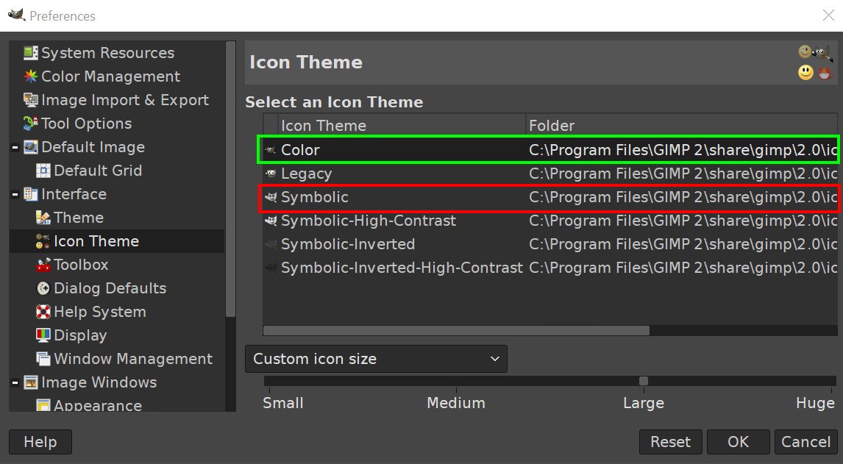The image size is (843, 464).
Task: Click the winking smiley preview icon
Action: coord(805,52)
